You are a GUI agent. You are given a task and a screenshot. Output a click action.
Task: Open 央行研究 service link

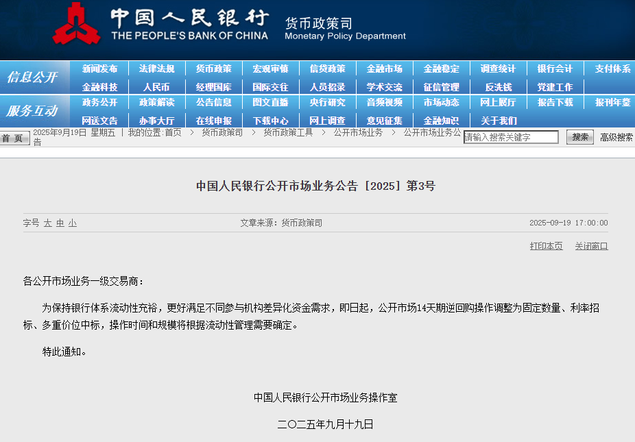328,102
